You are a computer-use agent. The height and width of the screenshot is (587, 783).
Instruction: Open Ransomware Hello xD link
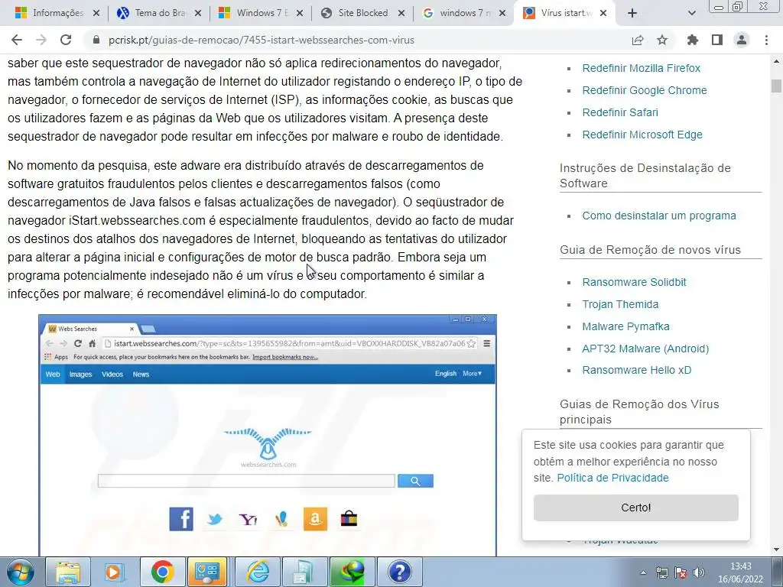click(637, 370)
